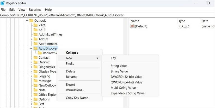Viewport: 215px width, 108px height.
Task: Click the AddInLoadTimes folder icon
Action: [36, 34]
